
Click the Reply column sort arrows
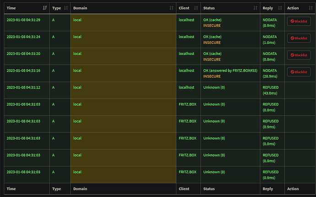coord(279,8)
